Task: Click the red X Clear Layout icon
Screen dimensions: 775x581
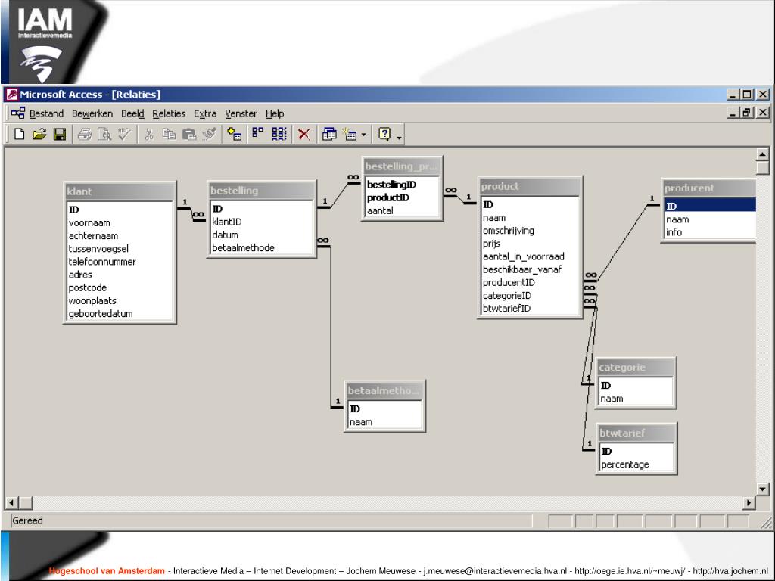Action: (x=304, y=134)
